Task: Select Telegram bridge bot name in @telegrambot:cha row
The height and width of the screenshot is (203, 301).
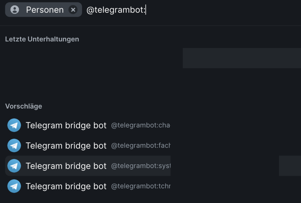Action: pos(66,125)
